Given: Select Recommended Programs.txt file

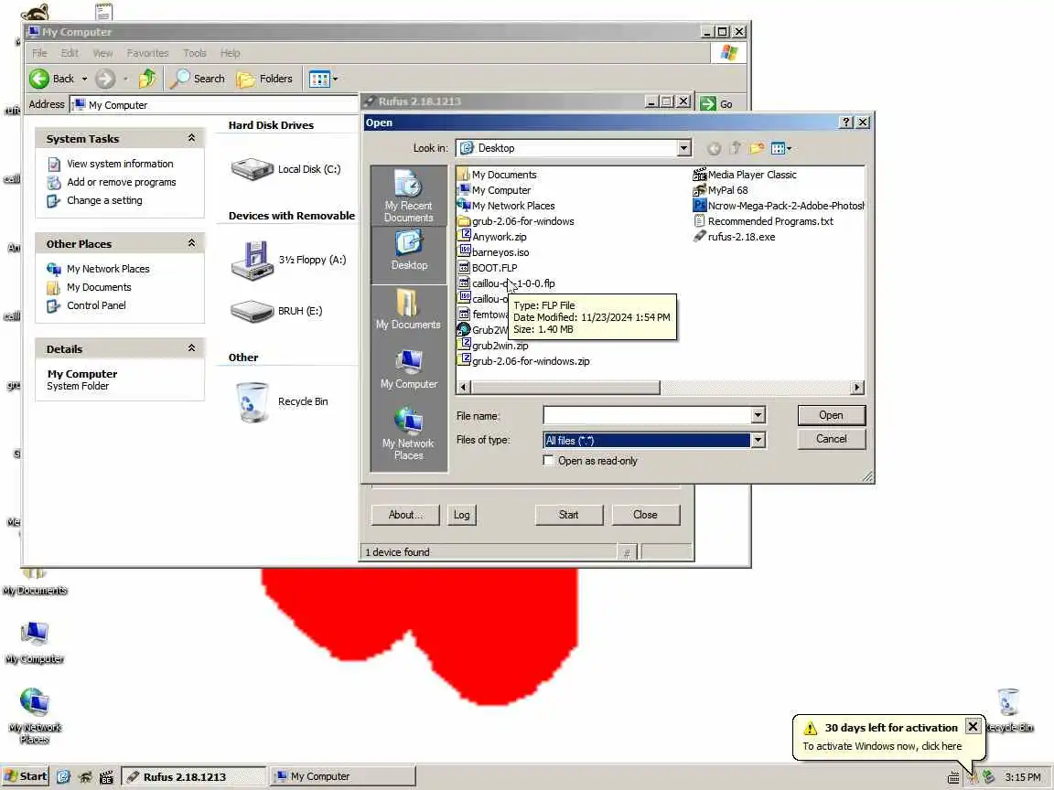Looking at the screenshot, I should tap(763, 221).
